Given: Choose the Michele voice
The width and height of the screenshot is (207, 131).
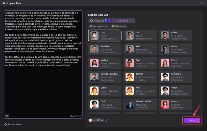Looking at the screenshot, I should 105,63.
